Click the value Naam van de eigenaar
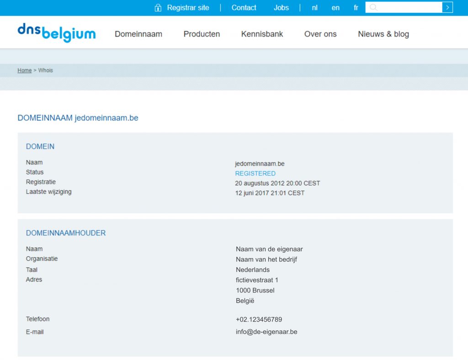Screen dimensions: 468x360 click(x=269, y=249)
